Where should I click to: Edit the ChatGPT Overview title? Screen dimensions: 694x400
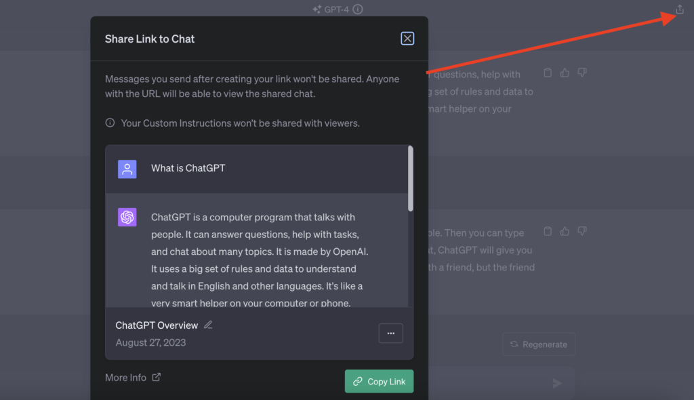pos(207,325)
